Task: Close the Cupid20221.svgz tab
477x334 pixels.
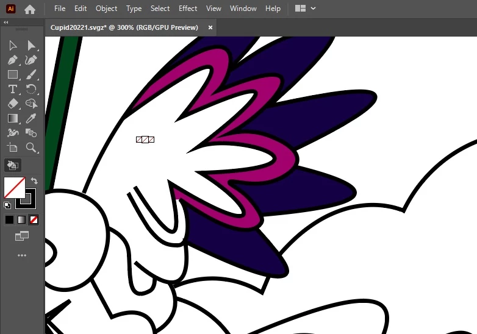Action: (x=210, y=27)
